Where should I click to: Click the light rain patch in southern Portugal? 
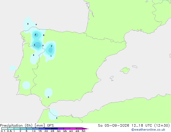point(26,85)
